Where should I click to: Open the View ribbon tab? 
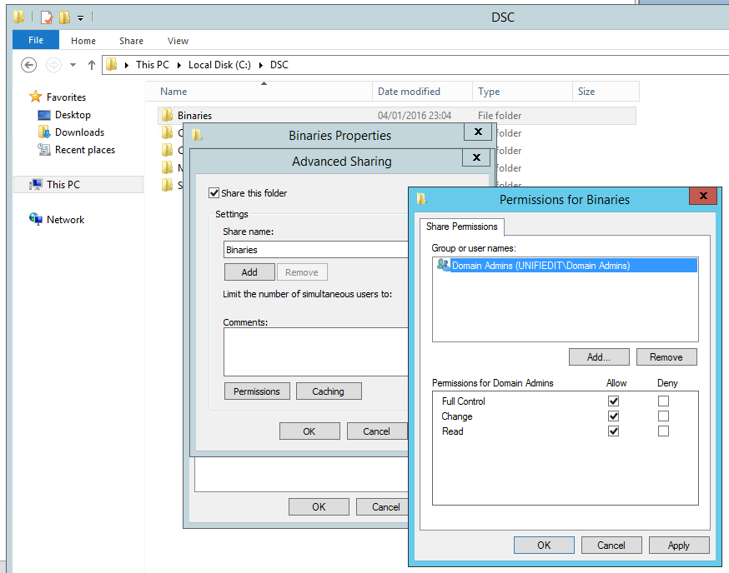tap(178, 41)
